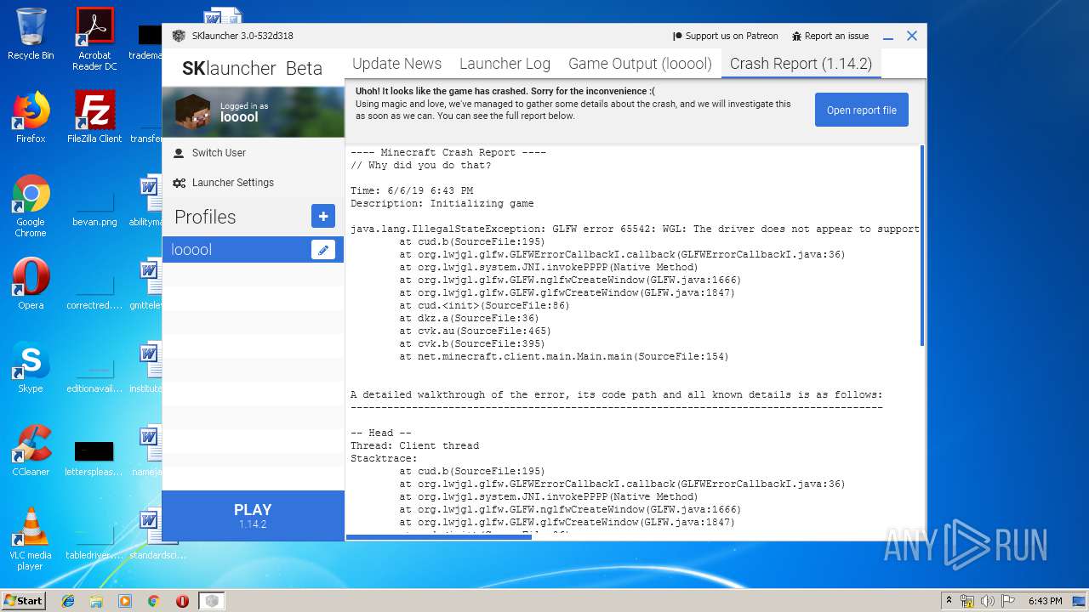The image size is (1089, 612).
Task: Open FileZilla Client desktop shortcut
Action: (x=94, y=117)
